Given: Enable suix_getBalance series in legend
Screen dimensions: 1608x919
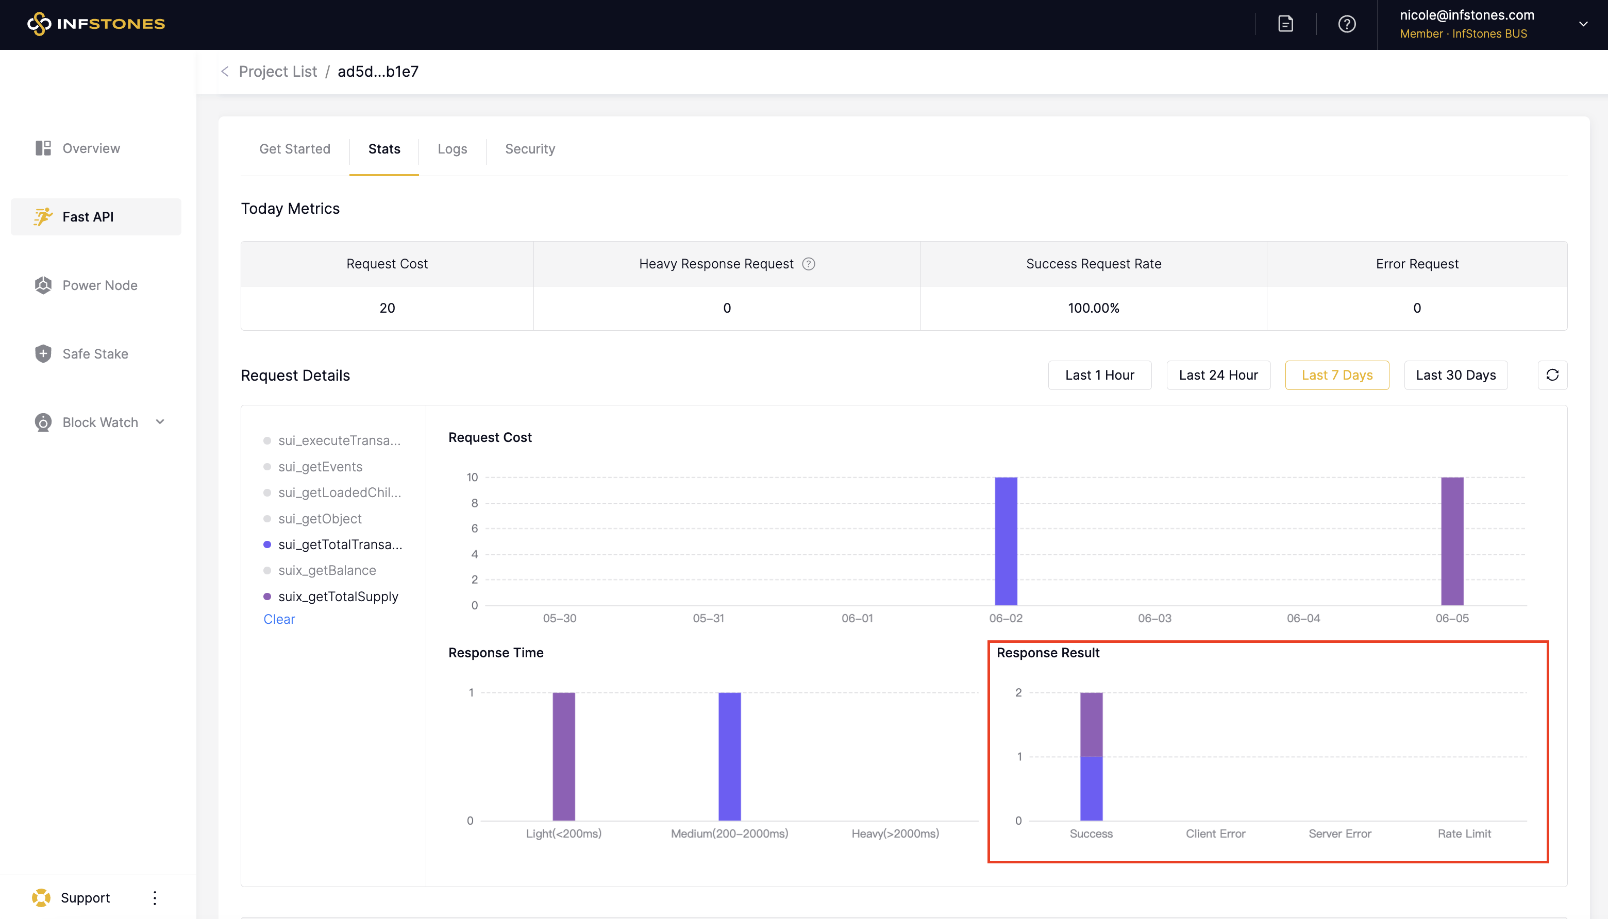Looking at the screenshot, I should click(326, 571).
